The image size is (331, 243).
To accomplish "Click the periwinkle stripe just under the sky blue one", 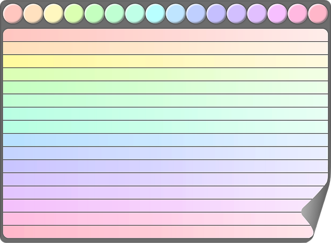I will pyautogui.click(x=165, y=153).
